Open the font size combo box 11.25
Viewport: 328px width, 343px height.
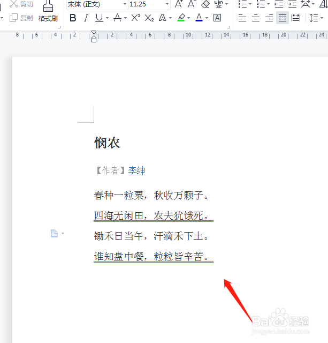click(x=149, y=4)
